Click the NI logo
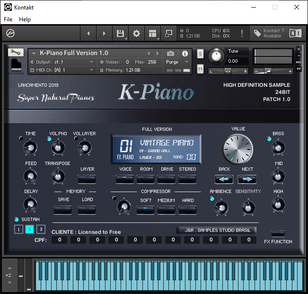This screenshot has width=308, height=294. (295, 33)
